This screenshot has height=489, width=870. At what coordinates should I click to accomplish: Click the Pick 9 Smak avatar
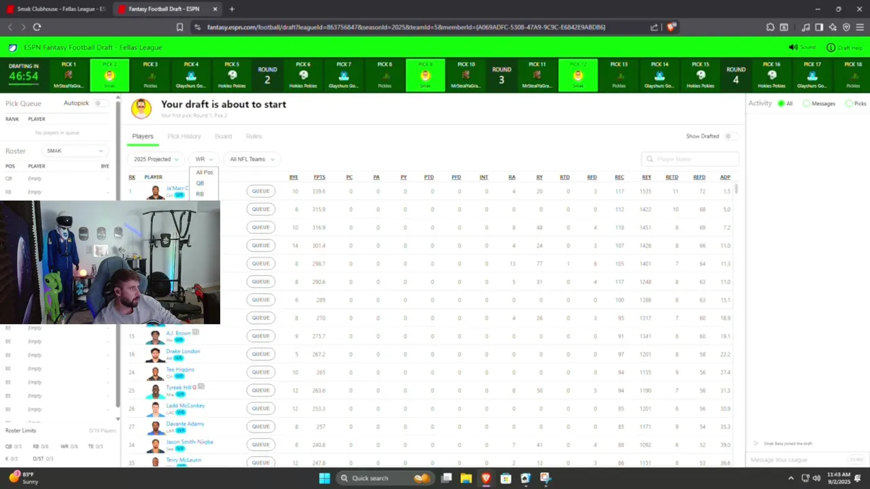pos(425,75)
